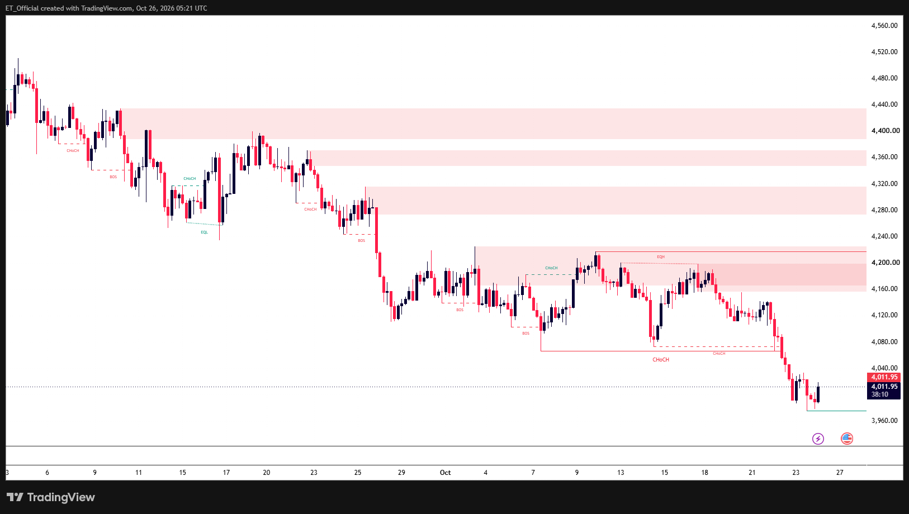Screen dimensions: 909x514
Task: Click the 25 date label on the time axis
Action: pyautogui.click(x=358, y=473)
